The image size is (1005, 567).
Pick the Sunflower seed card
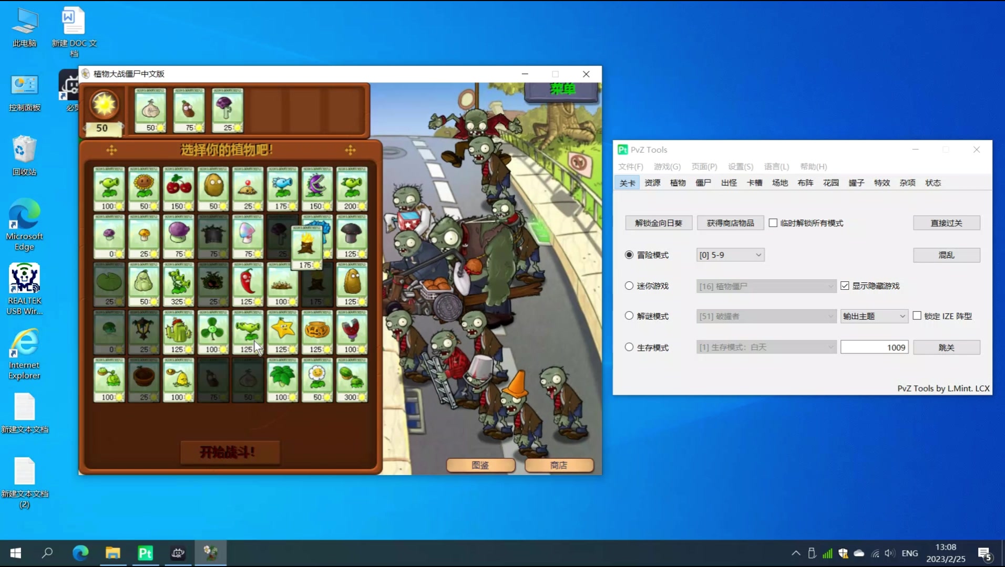tap(143, 189)
